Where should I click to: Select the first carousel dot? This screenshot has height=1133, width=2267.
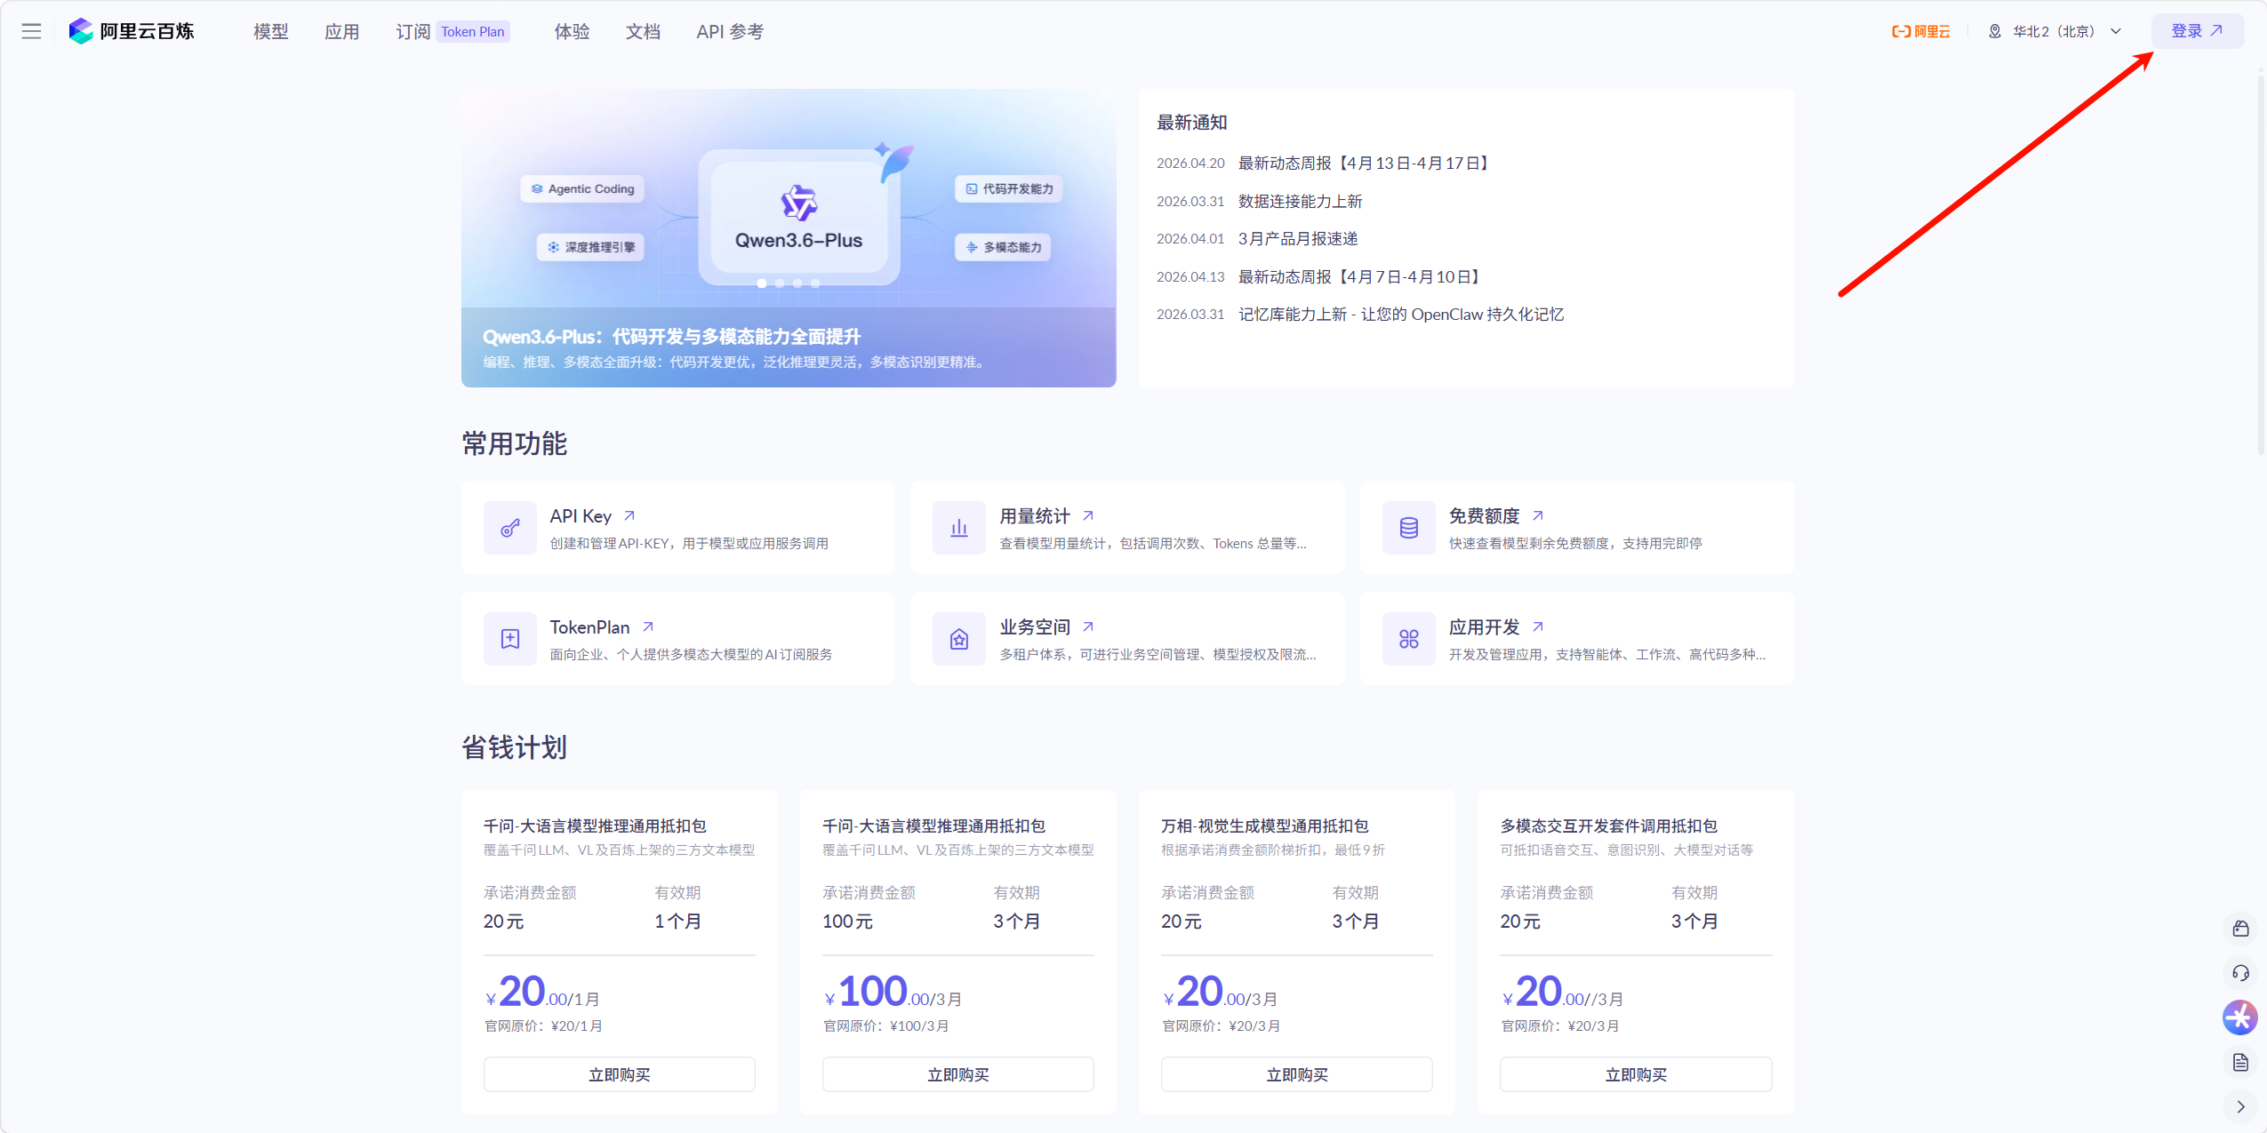click(762, 283)
